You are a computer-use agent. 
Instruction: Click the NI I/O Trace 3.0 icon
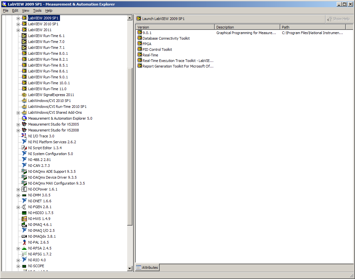pyautogui.click(x=24, y=136)
